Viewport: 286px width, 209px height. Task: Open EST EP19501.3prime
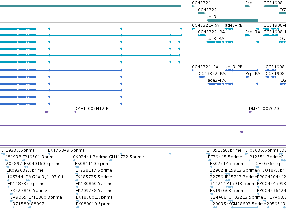point(39,157)
